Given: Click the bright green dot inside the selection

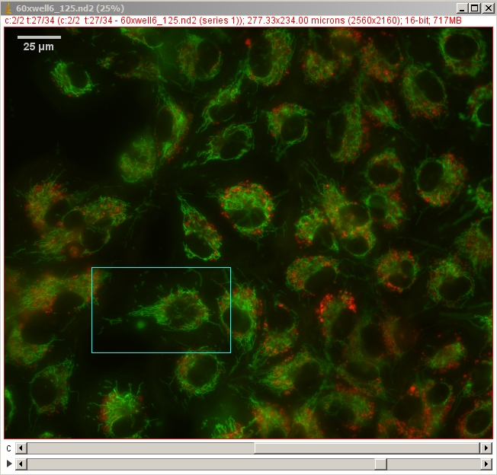Looking at the screenshot, I should 141,325.
